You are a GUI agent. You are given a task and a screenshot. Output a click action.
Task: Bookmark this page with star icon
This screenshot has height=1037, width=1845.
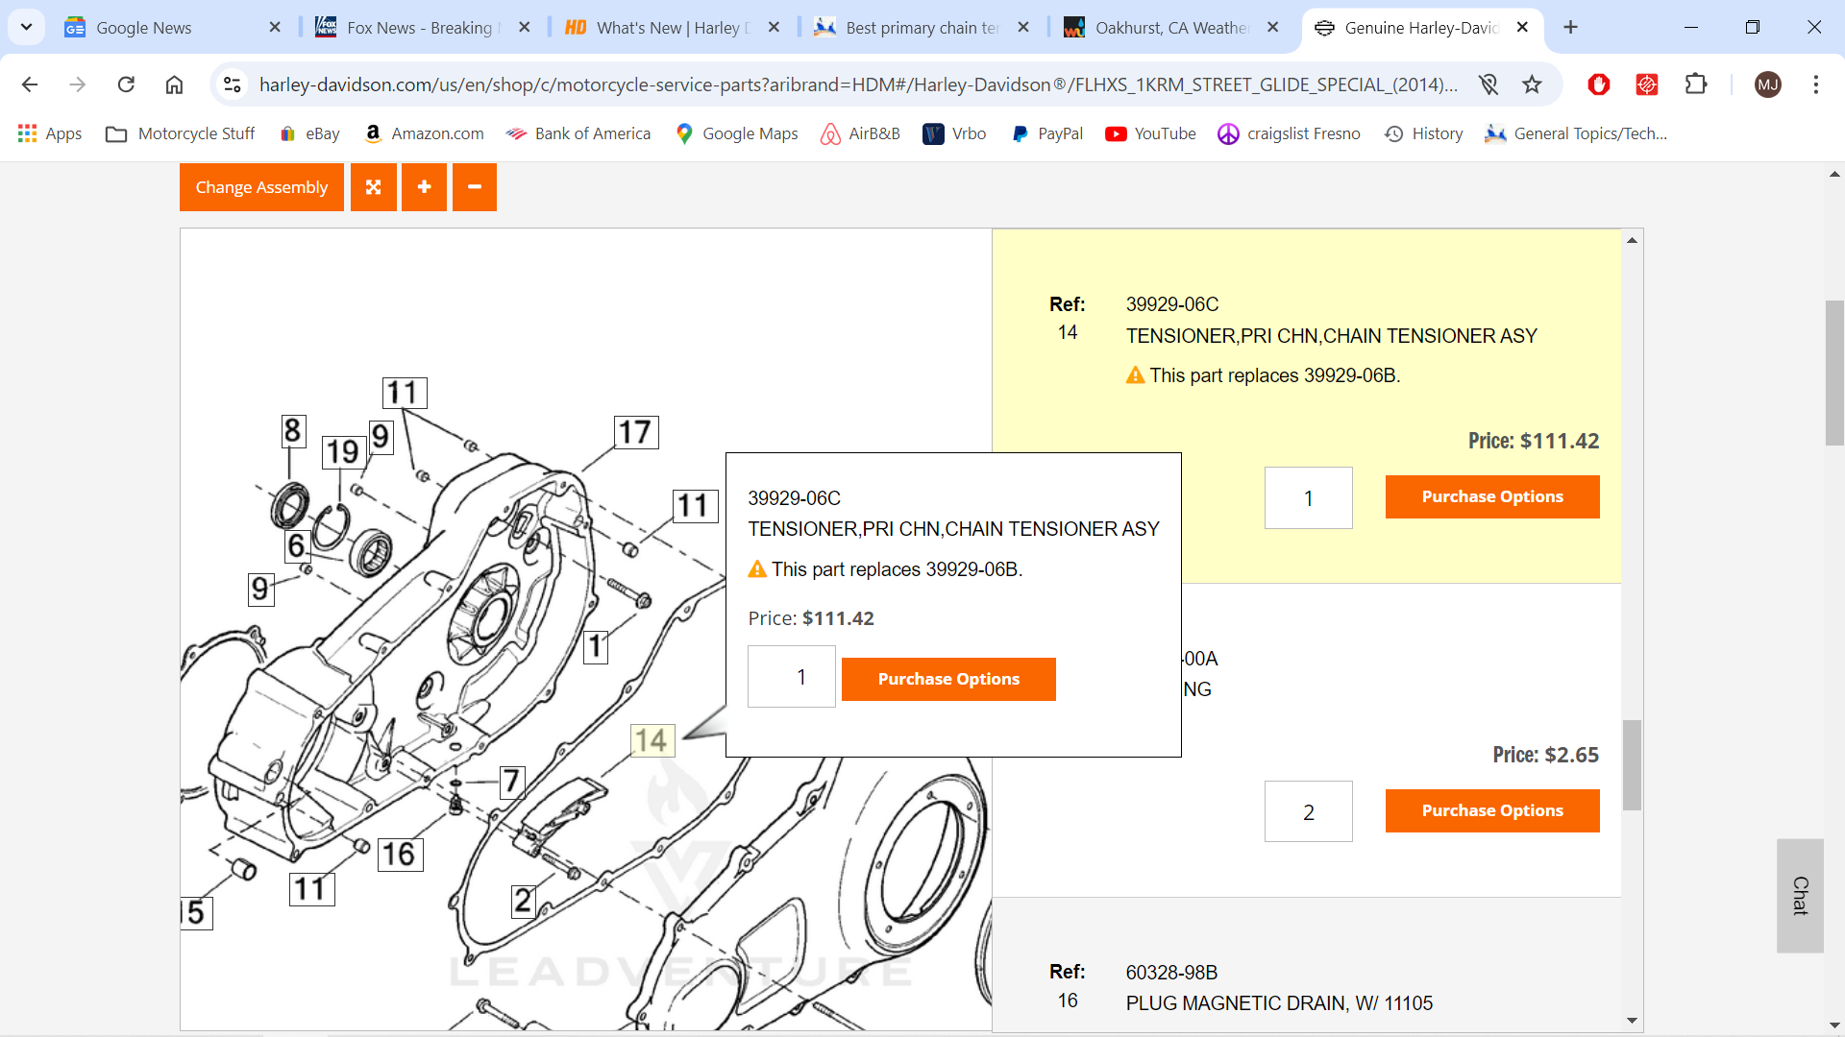pos(1532,84)
